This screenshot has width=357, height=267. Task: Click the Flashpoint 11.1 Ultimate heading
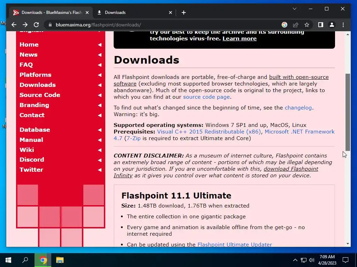pos(176,195)
